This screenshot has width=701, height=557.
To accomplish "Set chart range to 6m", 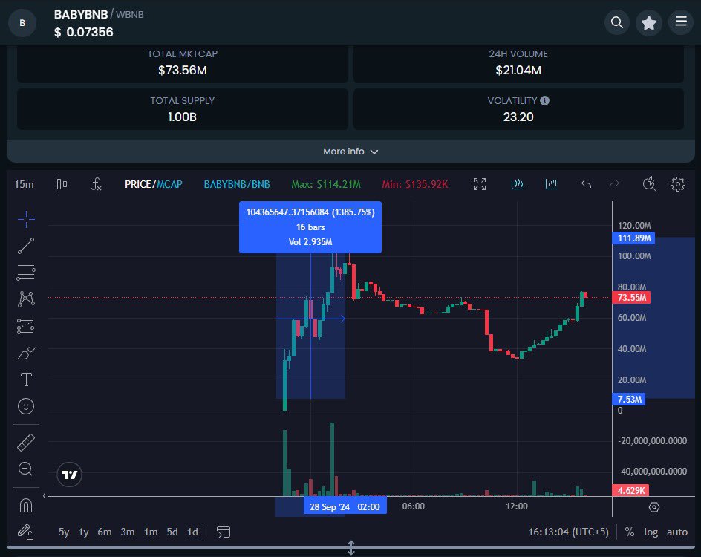I will coord(105,532).
